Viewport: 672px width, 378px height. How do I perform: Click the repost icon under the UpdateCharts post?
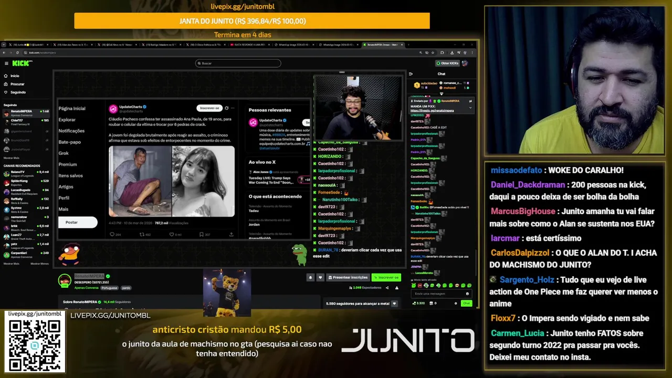(142, 234)
